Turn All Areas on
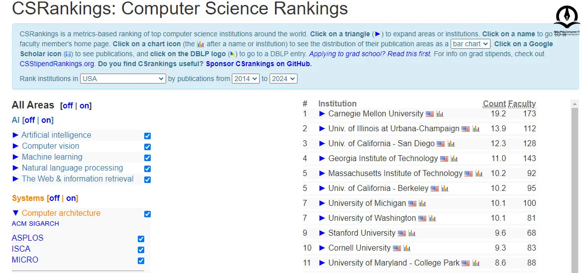 click(84, 106)
